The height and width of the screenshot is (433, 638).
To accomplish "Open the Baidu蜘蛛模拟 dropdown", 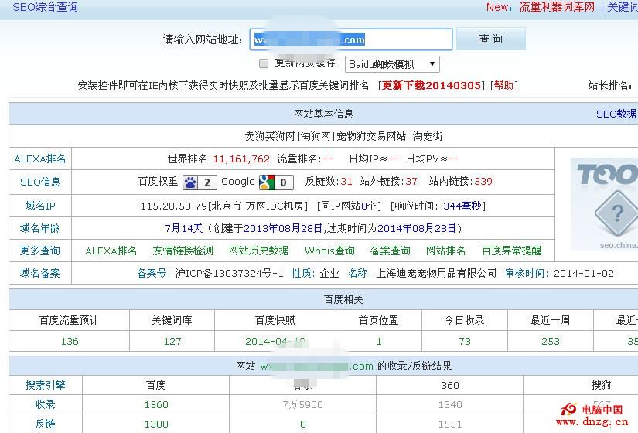I will [x=392, y=64].
